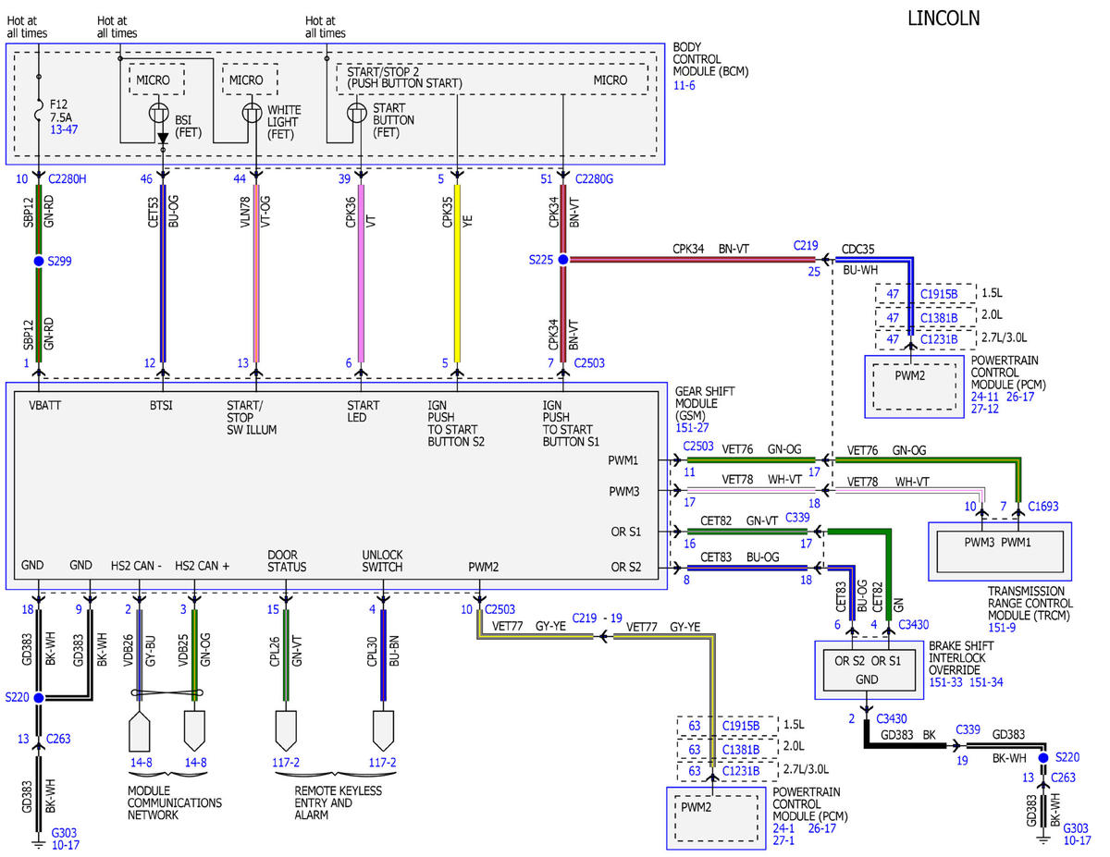Image resolution: width=1110 pixels, height=857 pixels.
Task: Click the LINCOLN title text
Action: click(x=944, y=18)
